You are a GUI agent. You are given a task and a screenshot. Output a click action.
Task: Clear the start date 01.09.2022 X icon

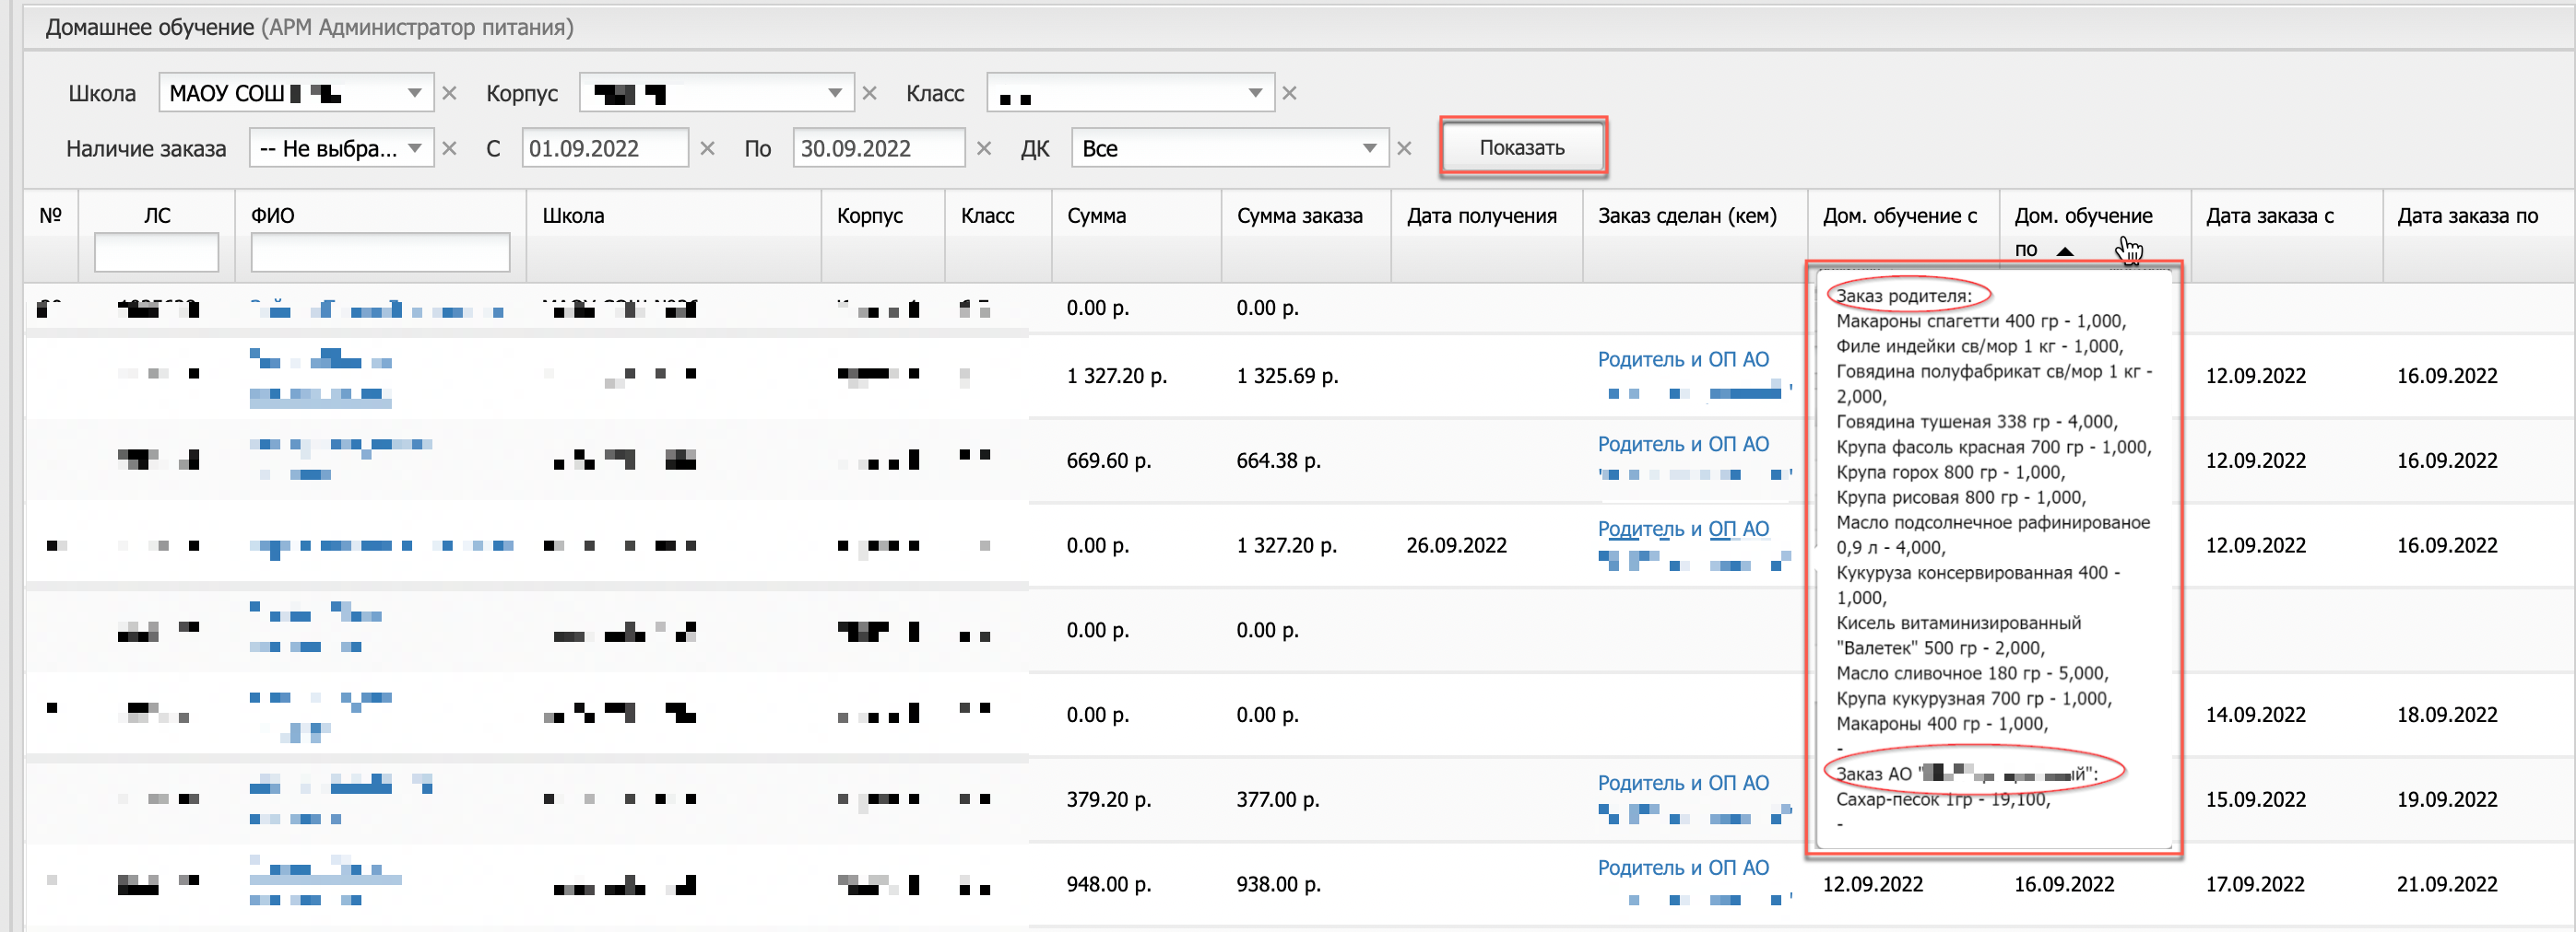tap(708, 148)
